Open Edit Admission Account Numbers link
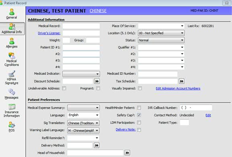Image resolution: width=232 pixels, height=157 pixels. pos(178,88)
